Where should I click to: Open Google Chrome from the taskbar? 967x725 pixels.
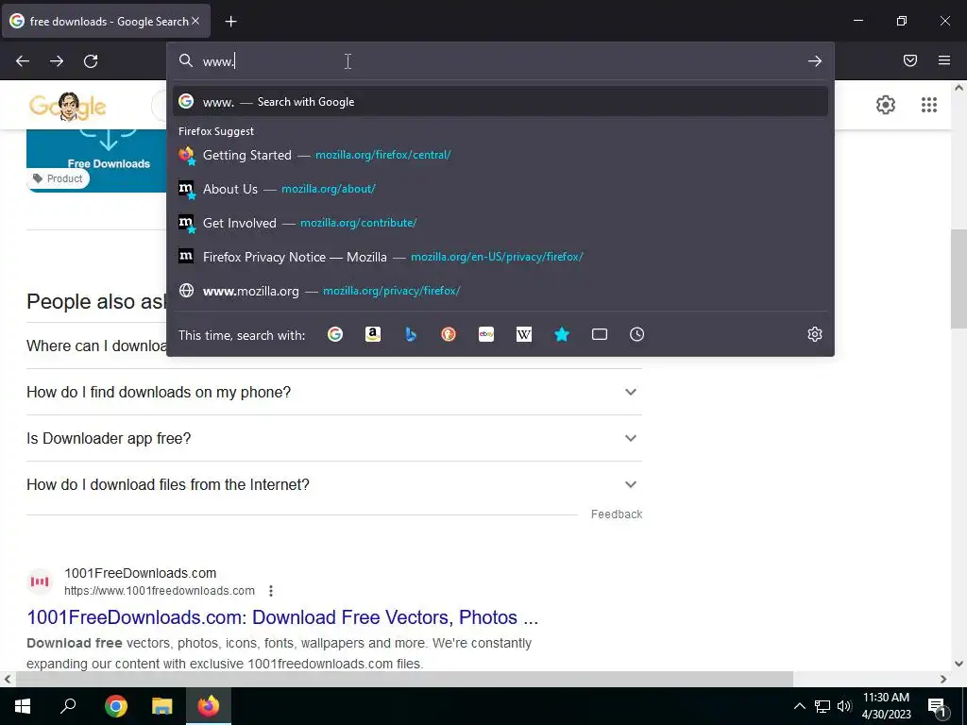(x=116, y=706)
